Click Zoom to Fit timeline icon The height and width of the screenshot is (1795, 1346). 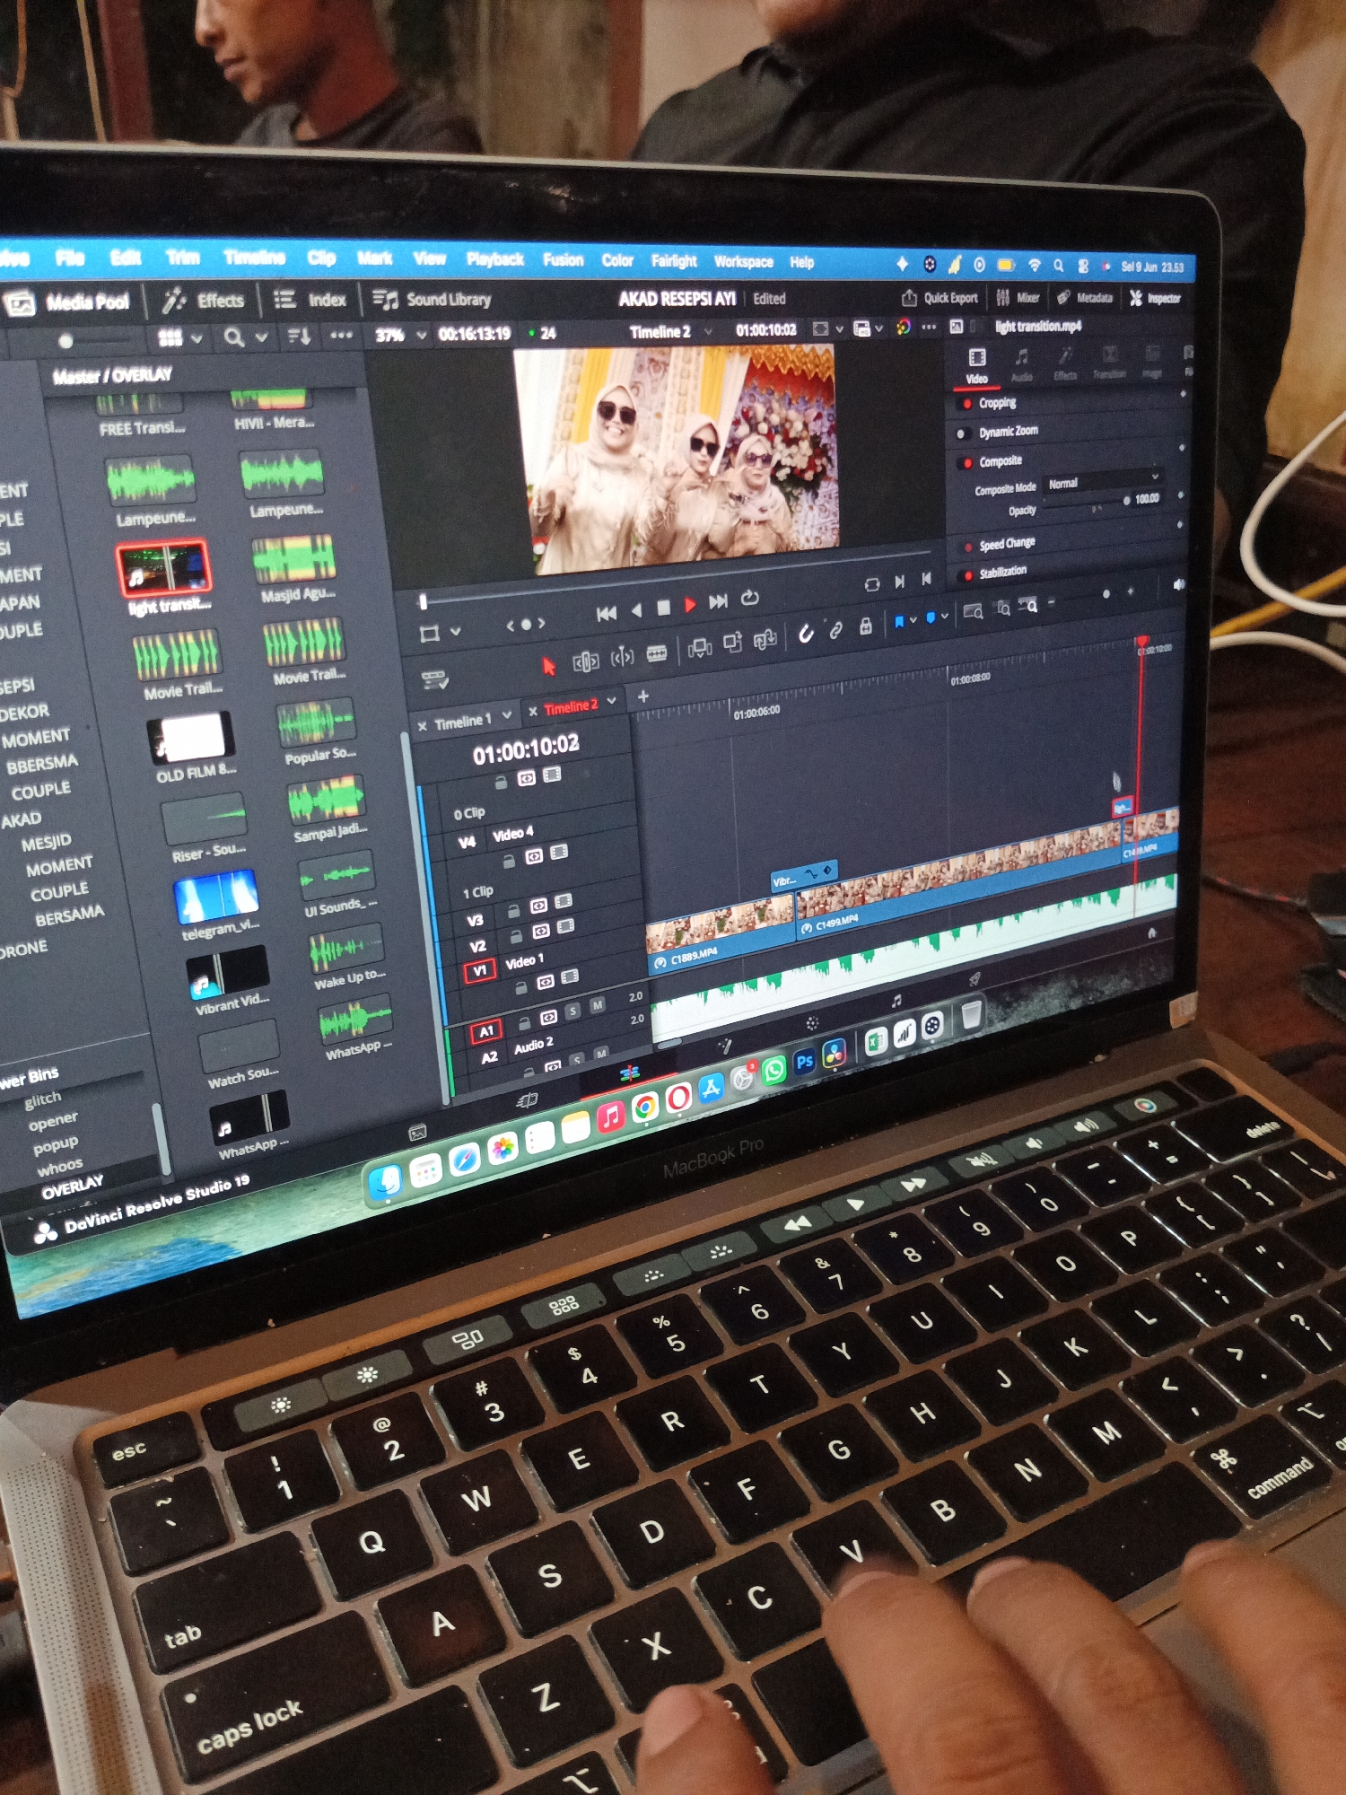(x=973, y=612)
